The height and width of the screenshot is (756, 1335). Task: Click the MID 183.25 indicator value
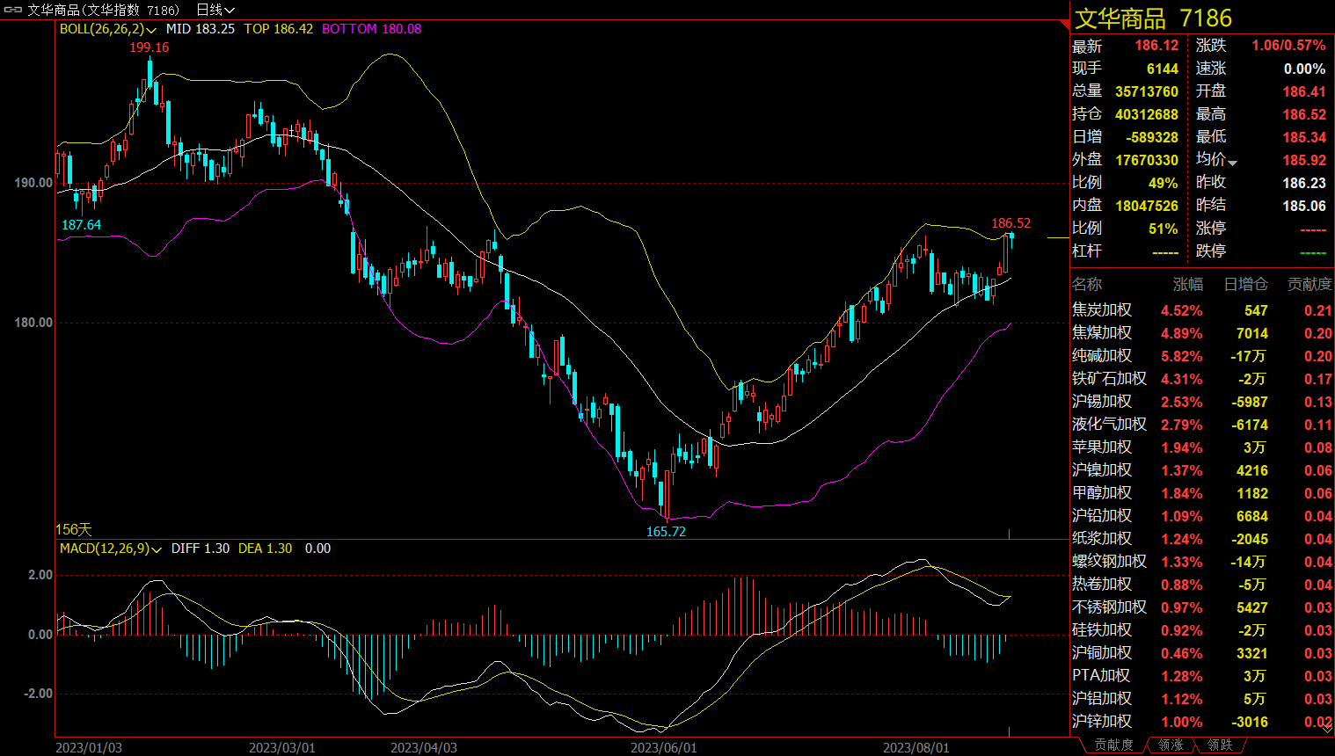[201, 29]
